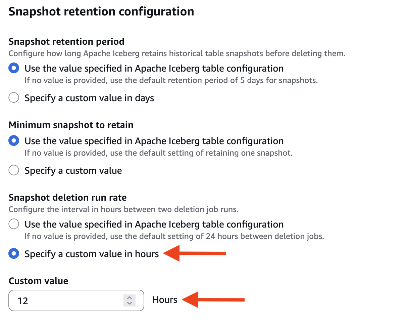Screen dimensions: 410x324
Task: Increment the custom value using the up stepper arrow
Action: (x=129, y=298)
